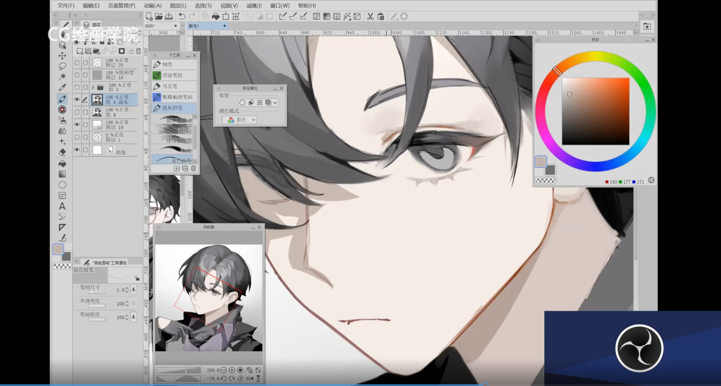Image resolution: width=721 pixels, height=386 pixels.
Task: Select the 图层 19 layer thumbnail
Action: coord(97,125)
